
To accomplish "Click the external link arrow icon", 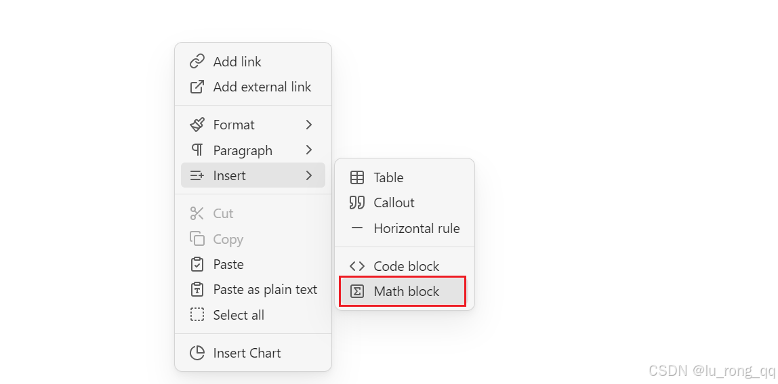I will [x=197, y=87].
